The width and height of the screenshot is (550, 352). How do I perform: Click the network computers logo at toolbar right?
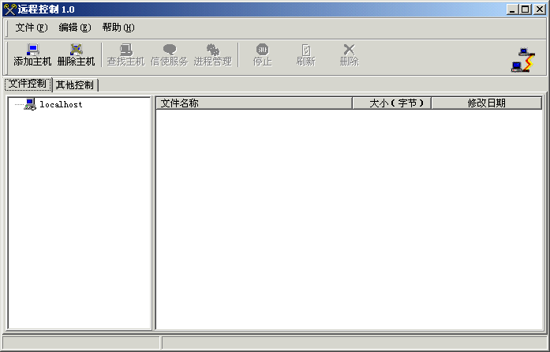pos(522,60)
